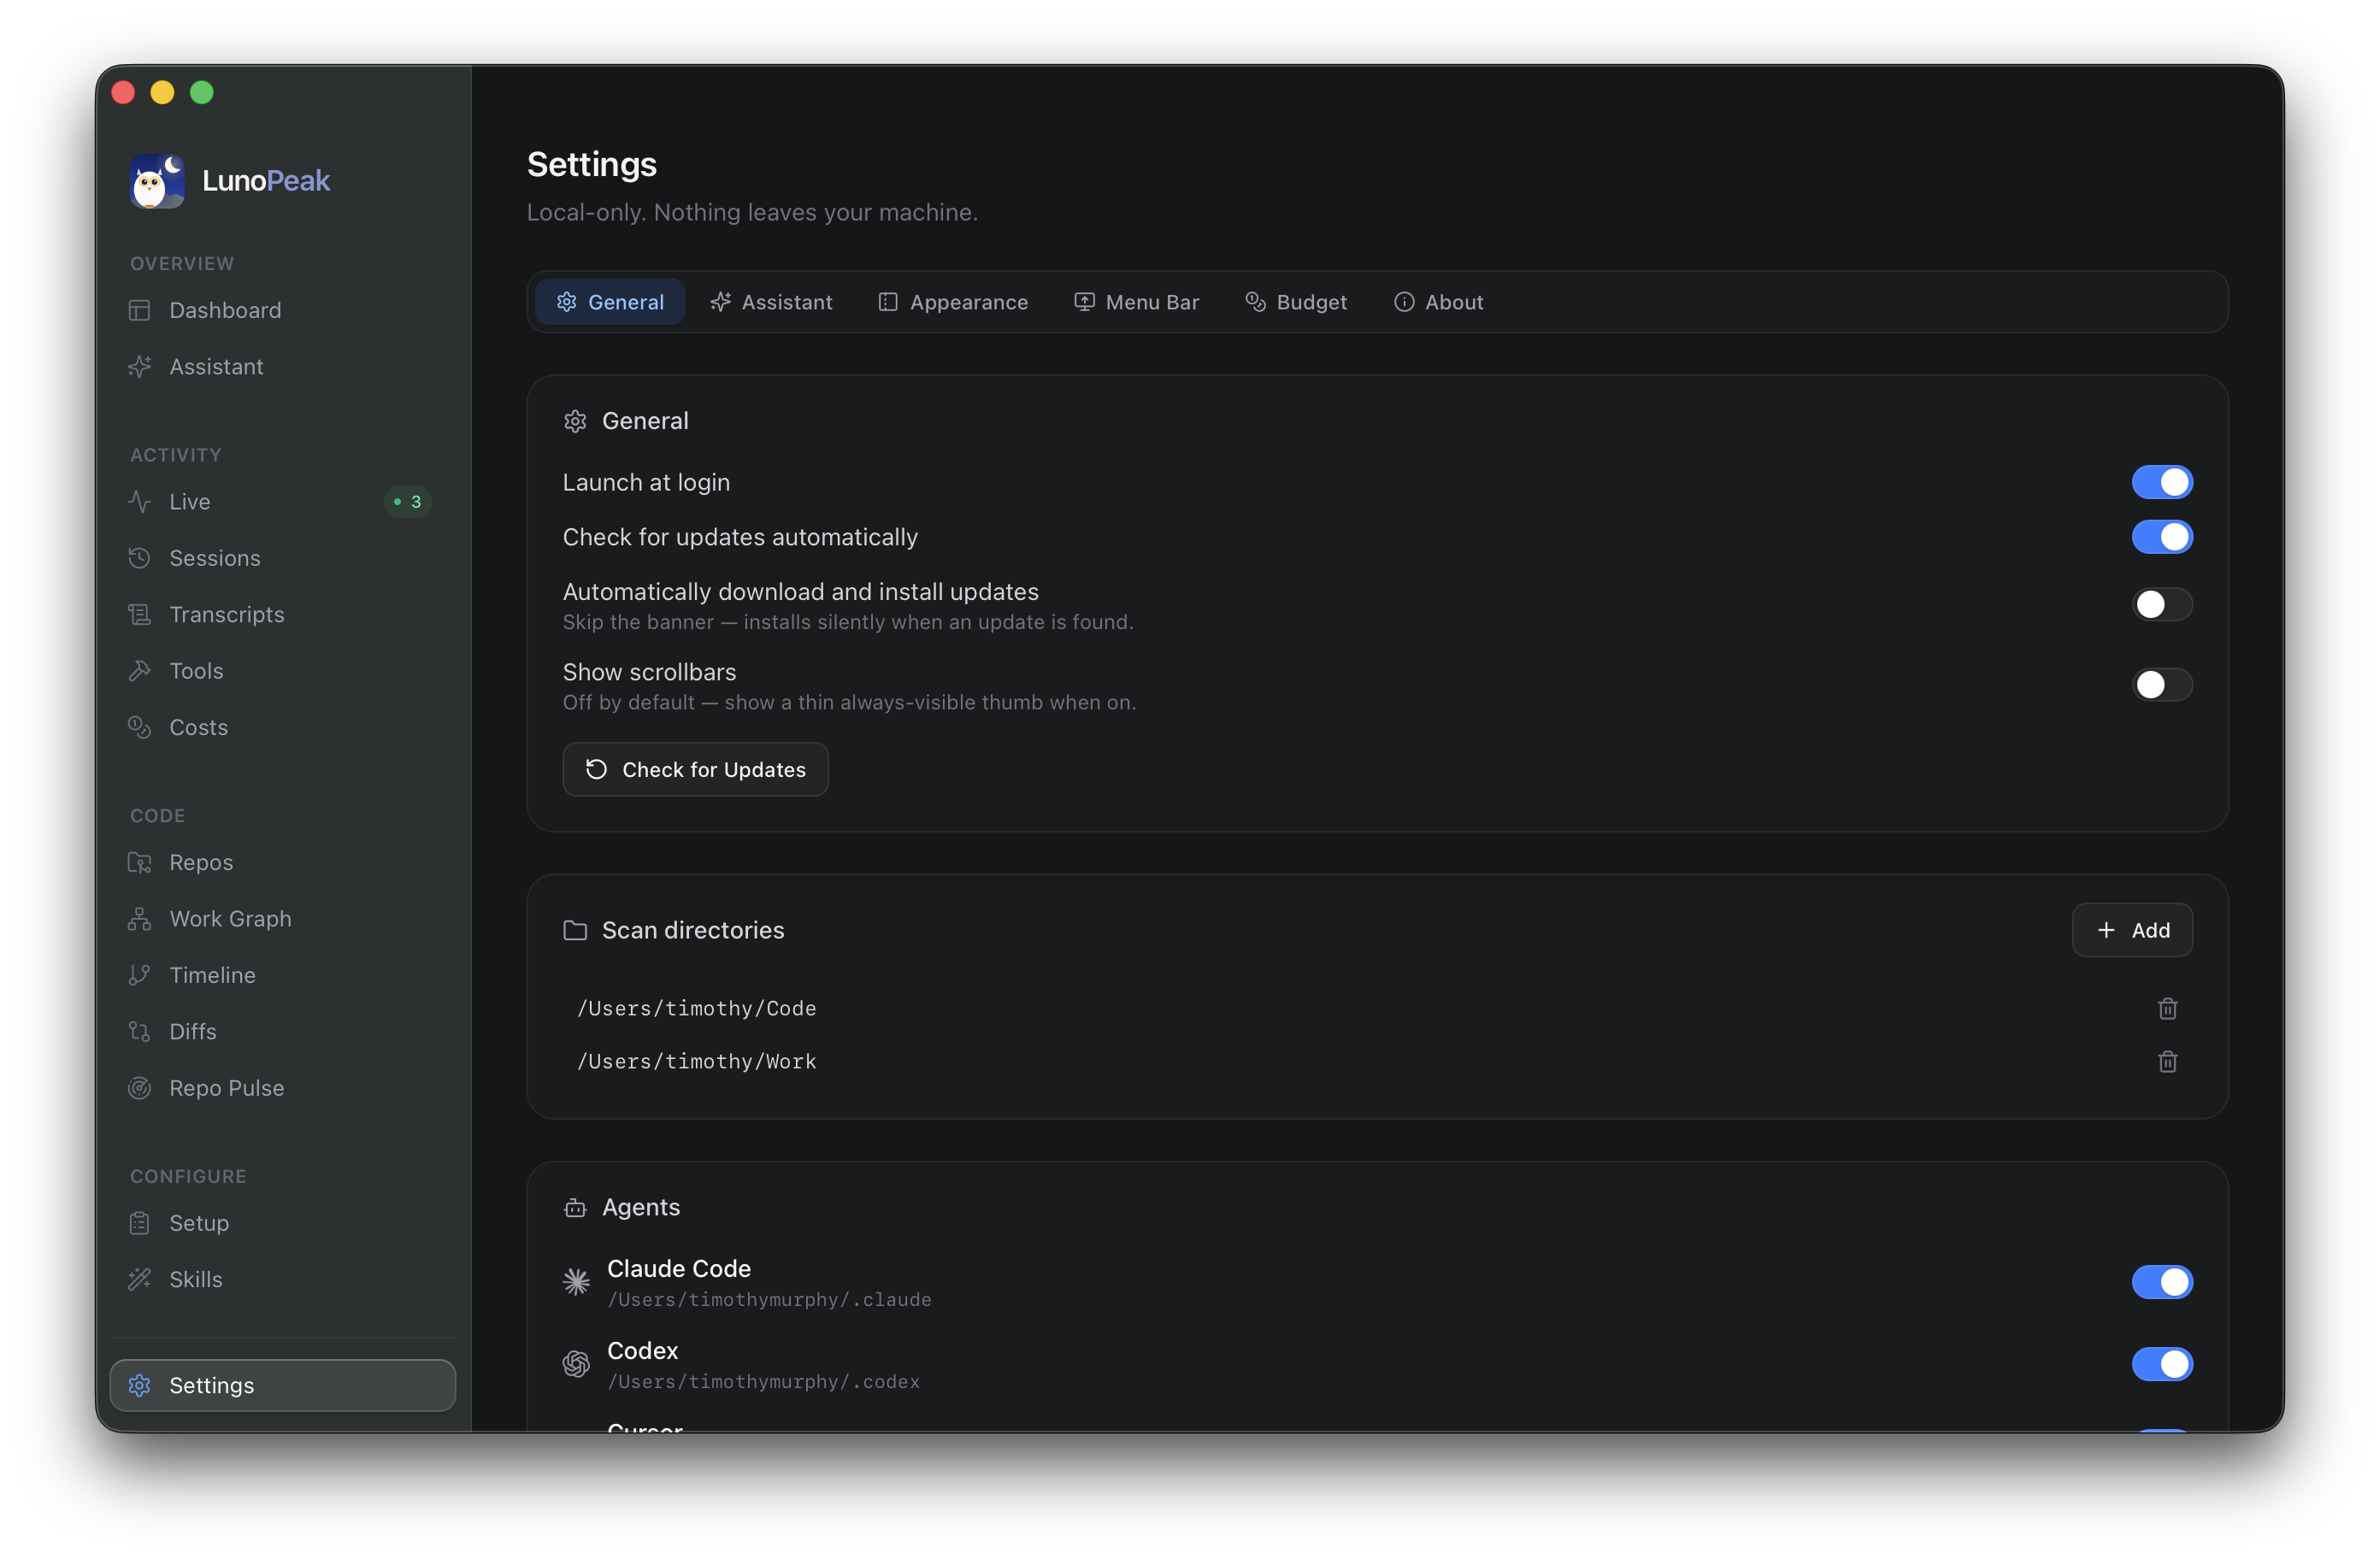Image resolution: width=2380 pixels, height=1559 pixels.
Task: Click the /Users/timothymurphy/.codex path
Action: [x=763, y=1382]
